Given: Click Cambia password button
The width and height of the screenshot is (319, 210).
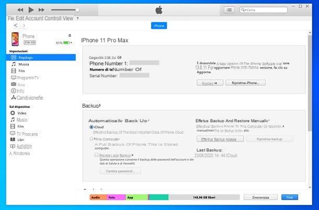Looking at the screenshot, I should [x=120, y=171].
